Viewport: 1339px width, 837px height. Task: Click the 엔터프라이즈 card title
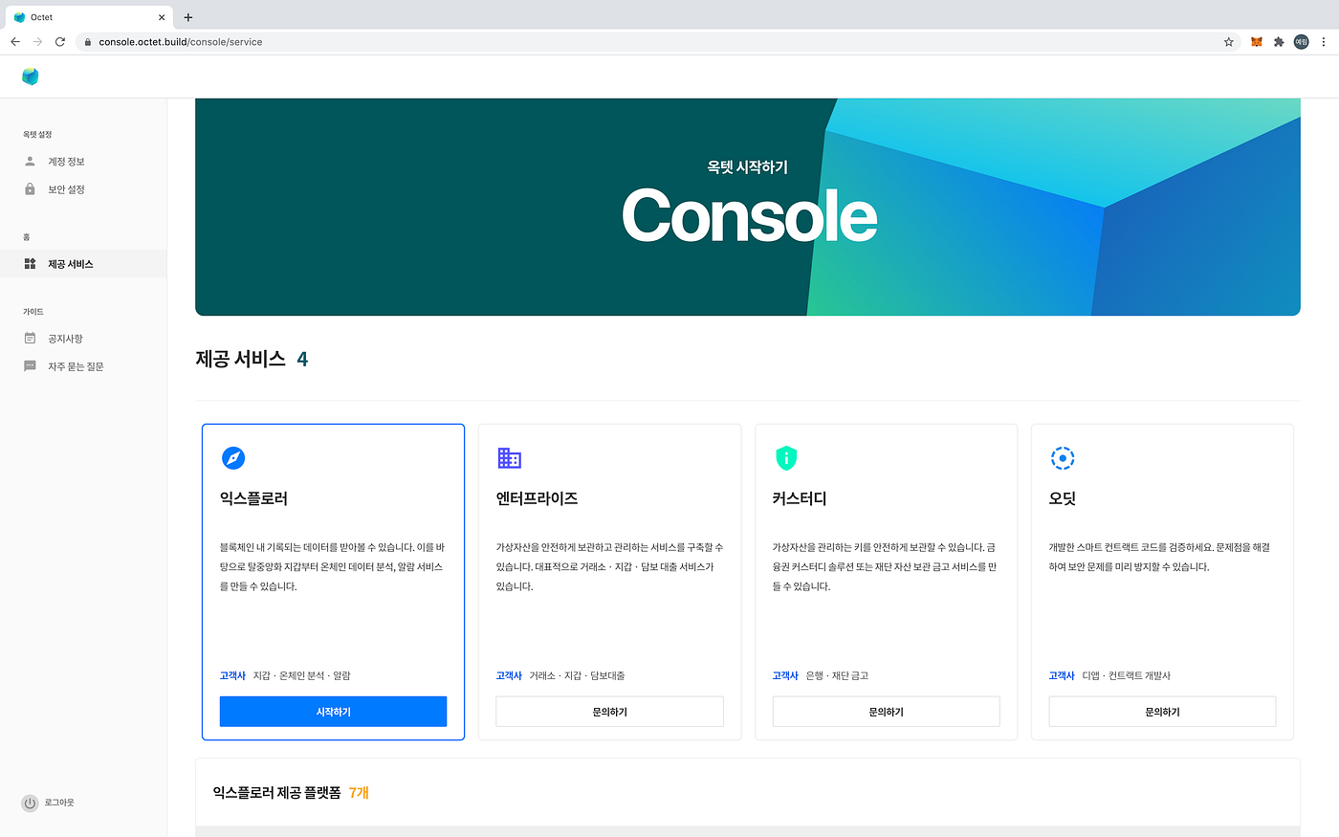[537, 498]
